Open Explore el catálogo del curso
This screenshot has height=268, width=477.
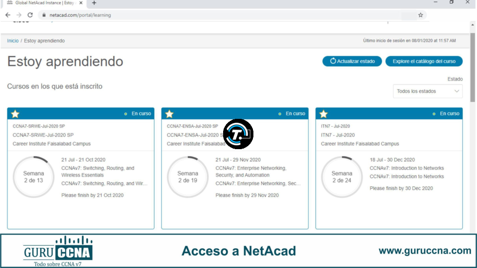click(424, 61)
